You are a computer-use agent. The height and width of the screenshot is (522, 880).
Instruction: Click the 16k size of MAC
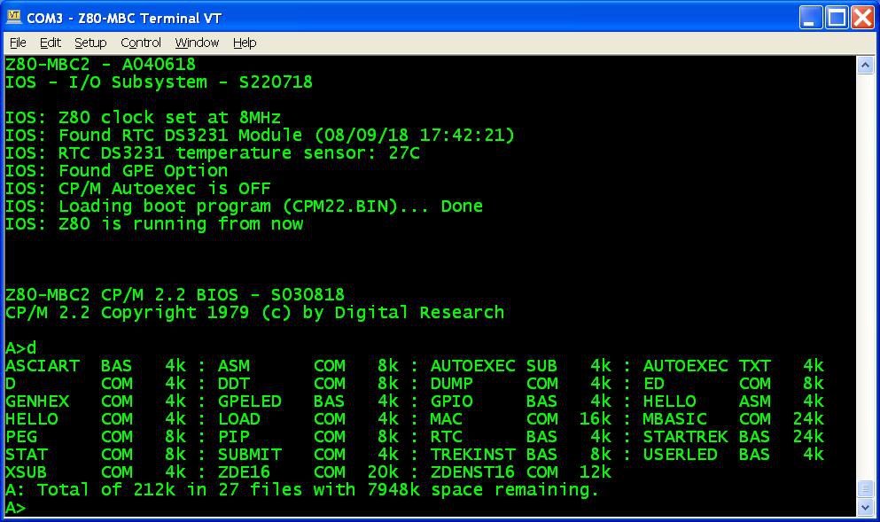595,419
